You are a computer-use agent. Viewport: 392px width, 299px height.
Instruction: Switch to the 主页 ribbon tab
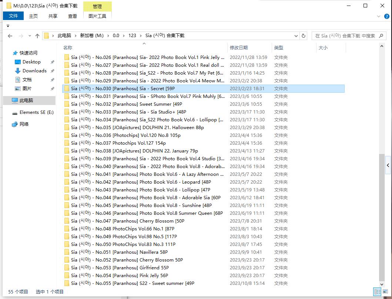coord(33,16)
